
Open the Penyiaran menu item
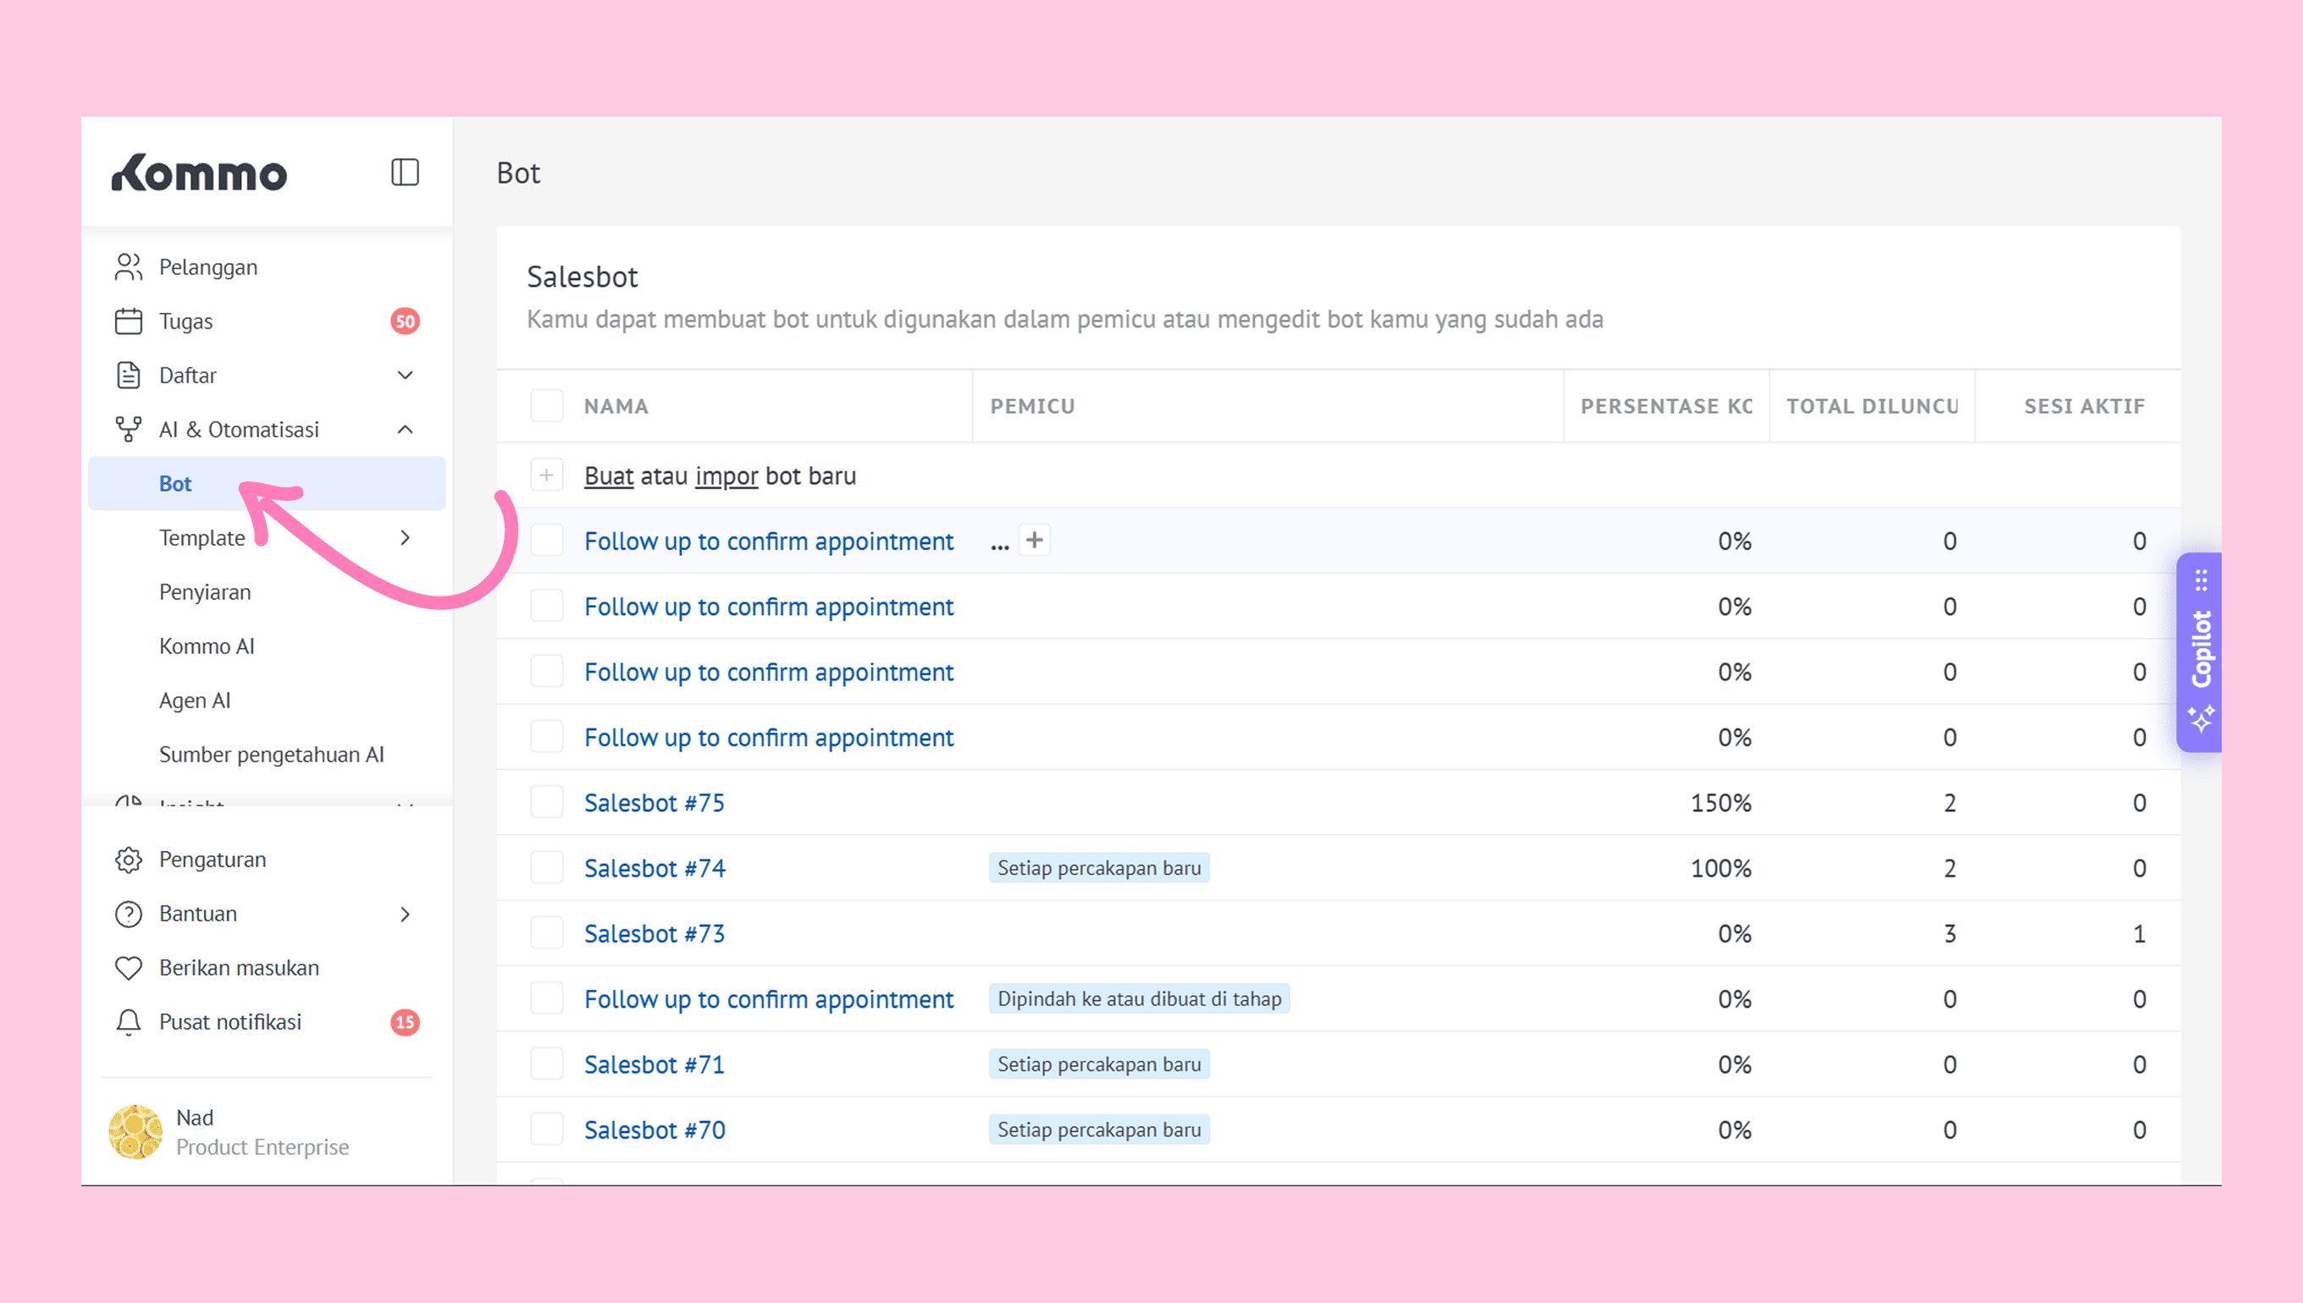coord(204,591)
